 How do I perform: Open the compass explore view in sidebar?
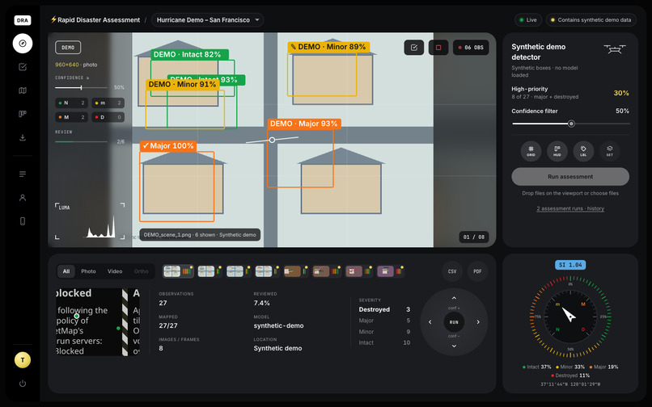coord(23,43)
